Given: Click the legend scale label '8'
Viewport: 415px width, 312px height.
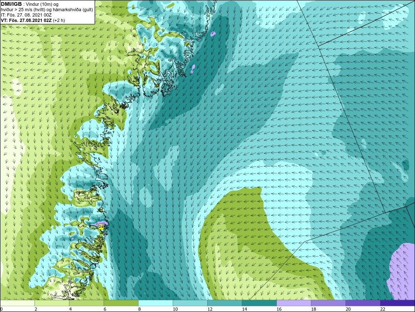Looking at the screenshot, I should point(139,310).
